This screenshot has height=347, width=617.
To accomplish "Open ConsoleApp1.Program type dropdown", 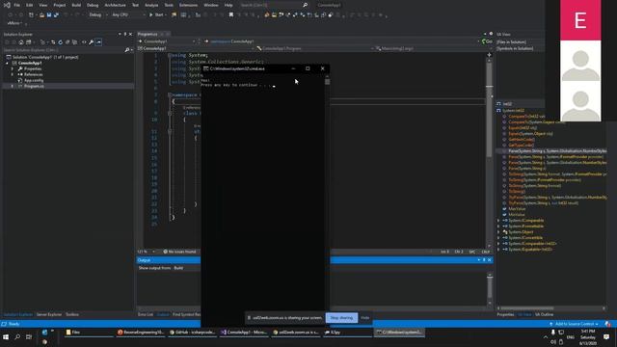I will 314,48.
